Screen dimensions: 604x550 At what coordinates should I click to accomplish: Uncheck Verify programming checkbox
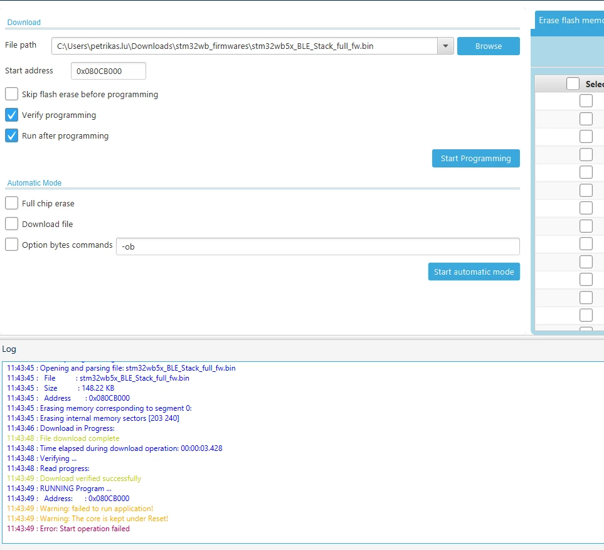pos(11,115)
